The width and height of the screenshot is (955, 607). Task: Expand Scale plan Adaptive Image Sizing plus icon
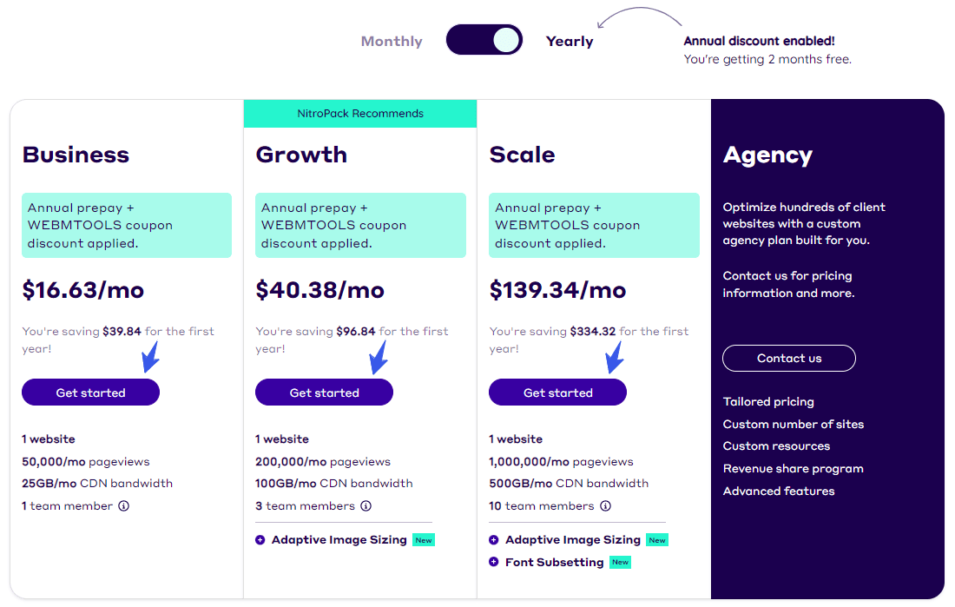494,540
